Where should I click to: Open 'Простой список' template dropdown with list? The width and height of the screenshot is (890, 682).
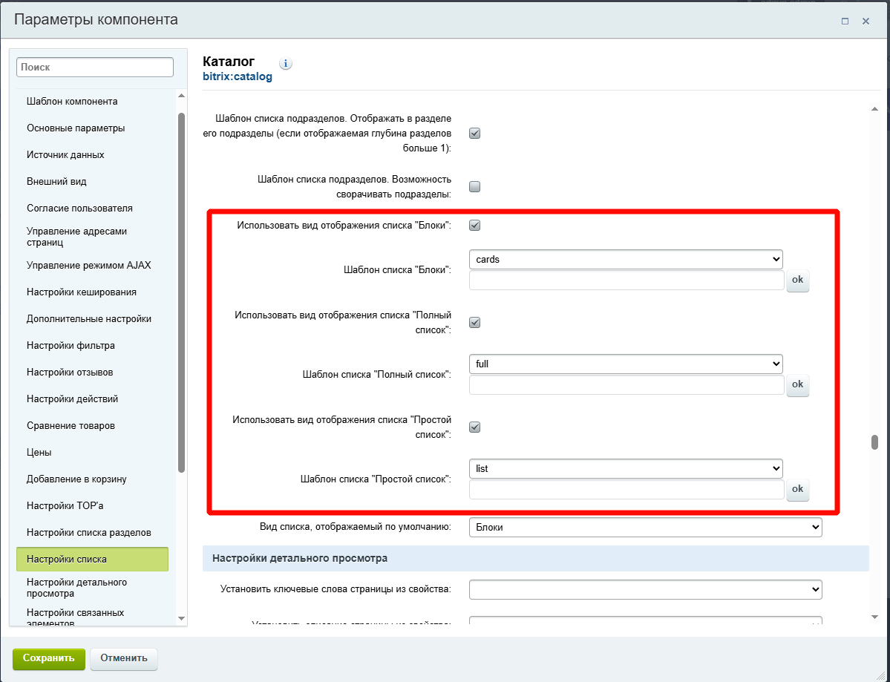click(626, 469)
